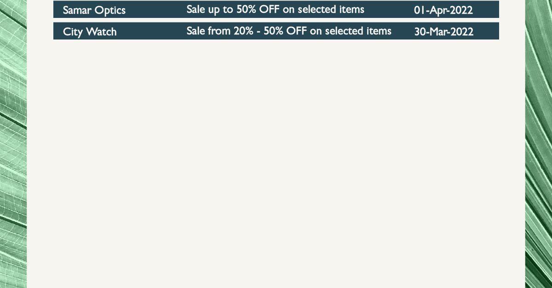Image resolution: width=552 pixels, height=288 pixels.
Task: Click "2022" in the Samar Optics date
Action: 461,10
